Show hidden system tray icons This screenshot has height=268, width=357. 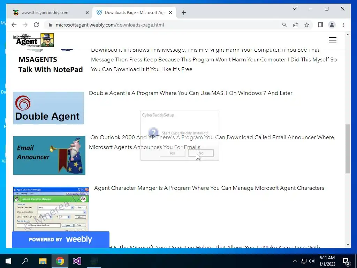[295, 261]
